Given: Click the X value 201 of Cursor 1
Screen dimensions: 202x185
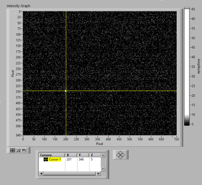Looking at the screenshot, I should [x=69, y=159].
